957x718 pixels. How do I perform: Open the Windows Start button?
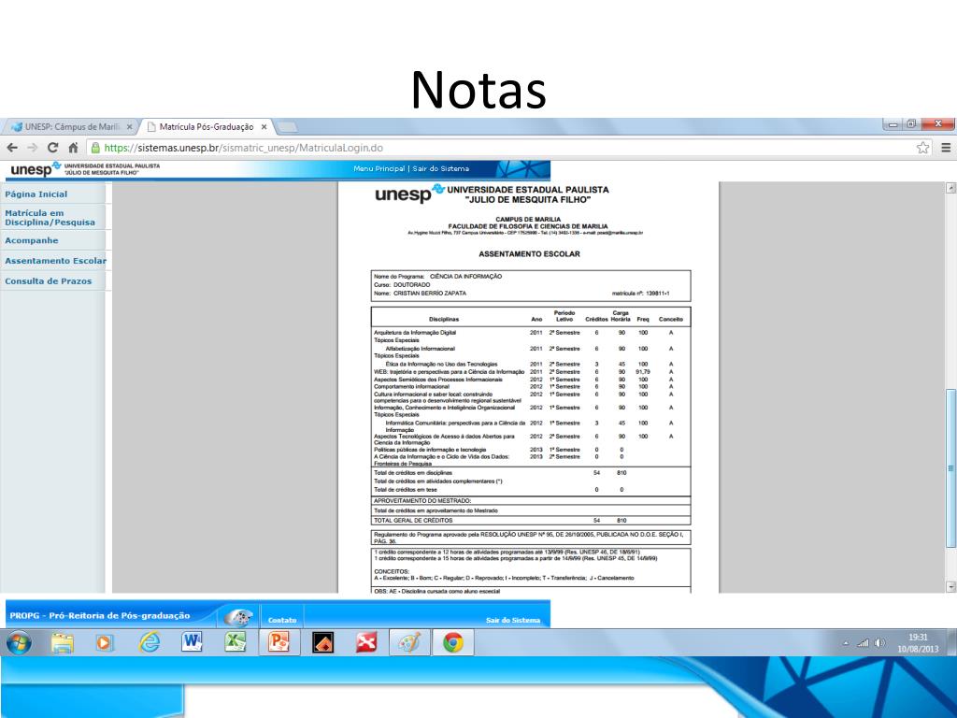click(19, 643)
